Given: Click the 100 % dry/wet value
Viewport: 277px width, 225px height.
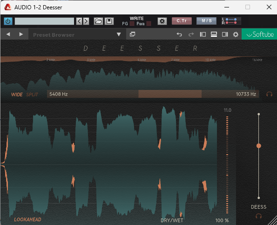Looking at the screenshot, I should tap(222, 220).
